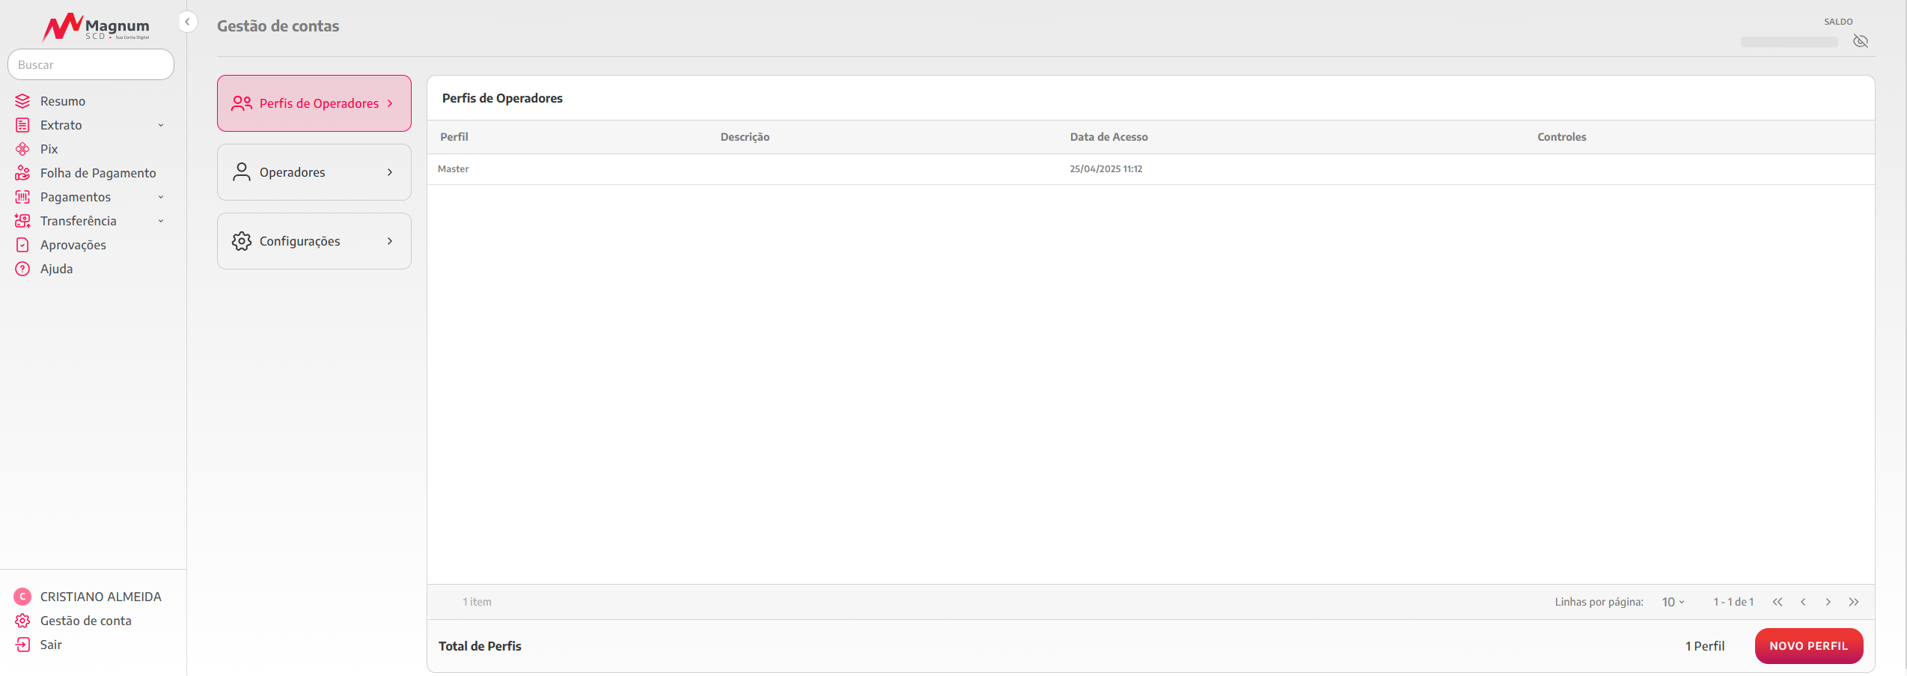This screenshot has width=1907, height=676.
Task: Click the Data de Acesso column header
Action: [x=1108, y=137]
